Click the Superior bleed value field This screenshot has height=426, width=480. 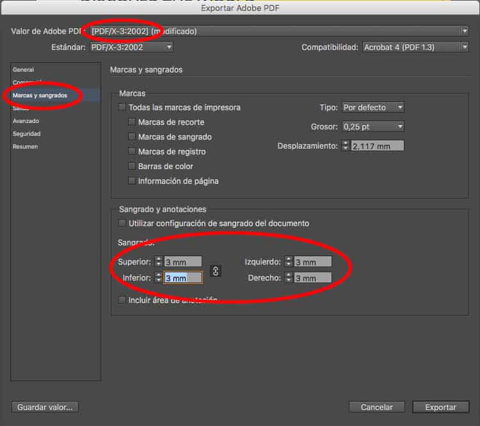coord(183,262)
